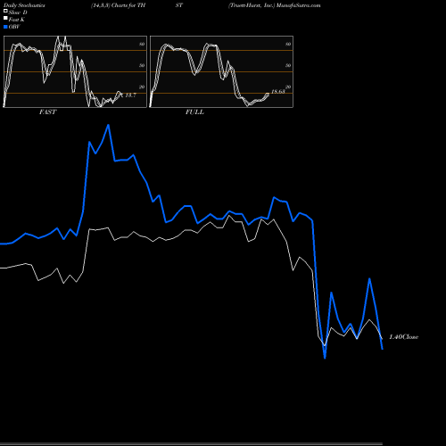Click the 'Fast K' legend text
The height and width of the screenshot is (446, 446).
pyautogui.click(x=17, y=20)
